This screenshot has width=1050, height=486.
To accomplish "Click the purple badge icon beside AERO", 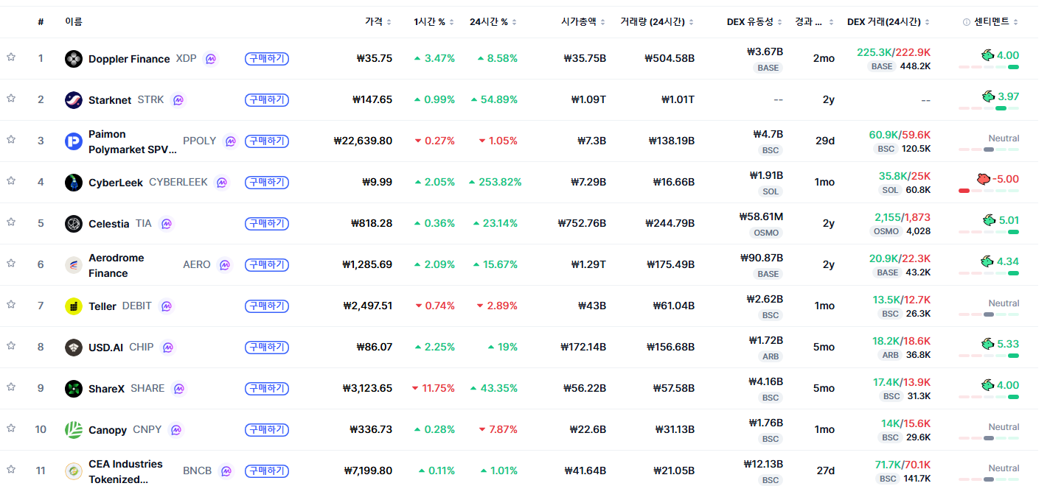I will (x=225, y=265).
